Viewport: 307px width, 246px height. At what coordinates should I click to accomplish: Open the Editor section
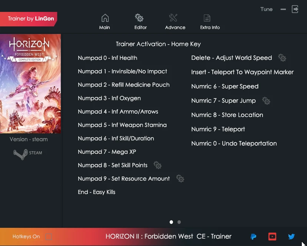click(140, 21)
